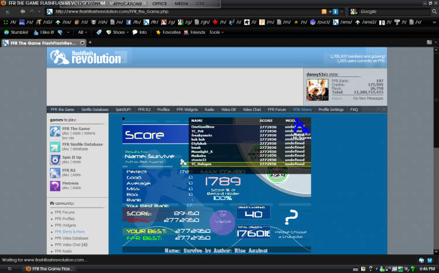Click the question mark character chooser
Screen dimensions: 439x273
pos(291,217)
